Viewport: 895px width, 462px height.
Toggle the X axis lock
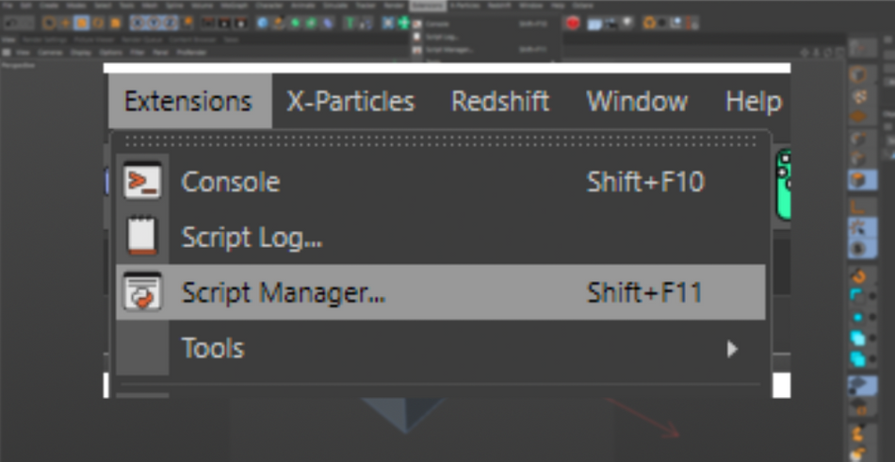[138, 23]
